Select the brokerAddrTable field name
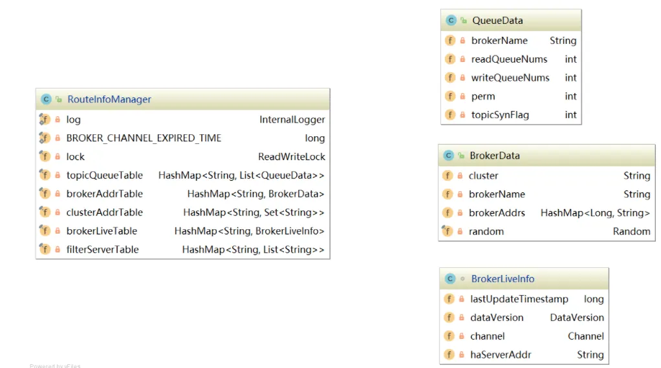 point(105,194)
